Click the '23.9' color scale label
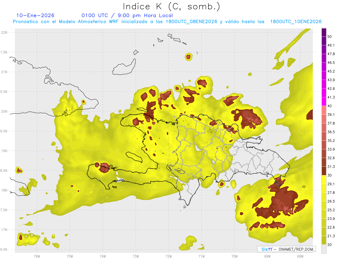 (x=331, y=219)
